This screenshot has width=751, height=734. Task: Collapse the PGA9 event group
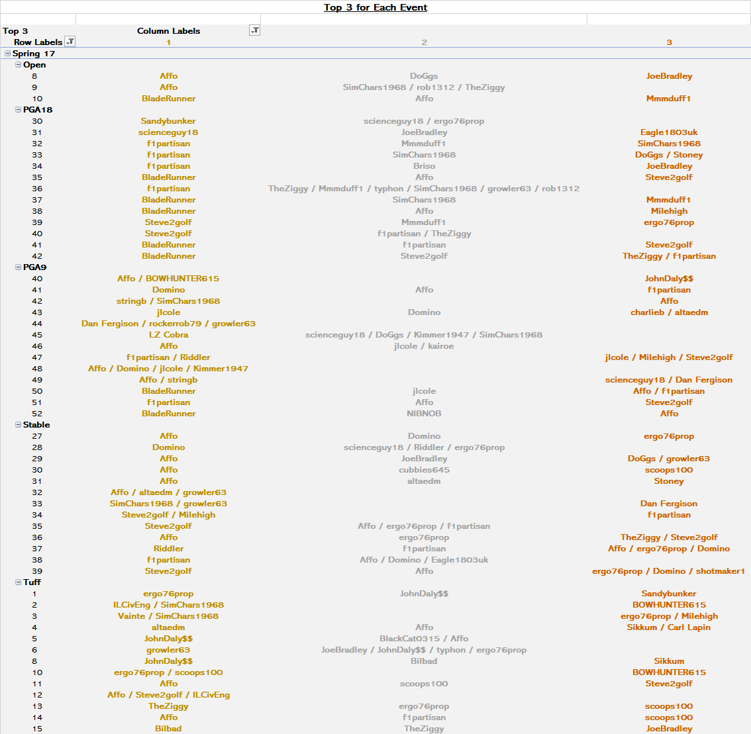(18, 267)
